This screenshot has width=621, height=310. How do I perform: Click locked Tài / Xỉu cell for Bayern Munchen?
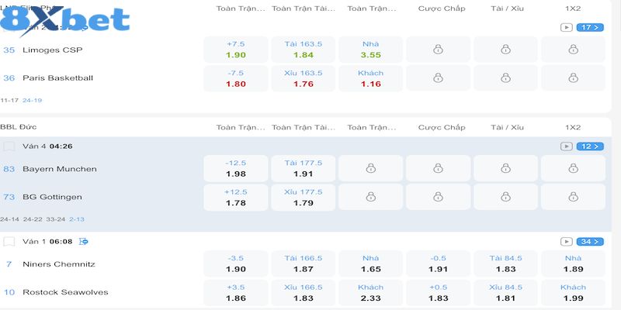[506, 168]
